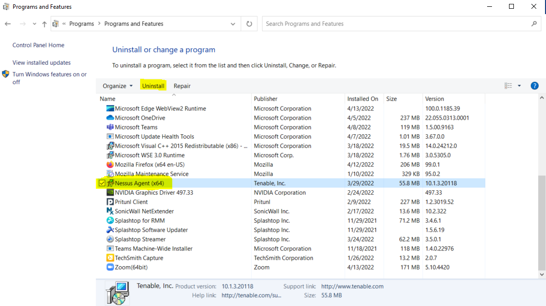Click the Teams Machine-Wide Installer icon

(110, 249)
